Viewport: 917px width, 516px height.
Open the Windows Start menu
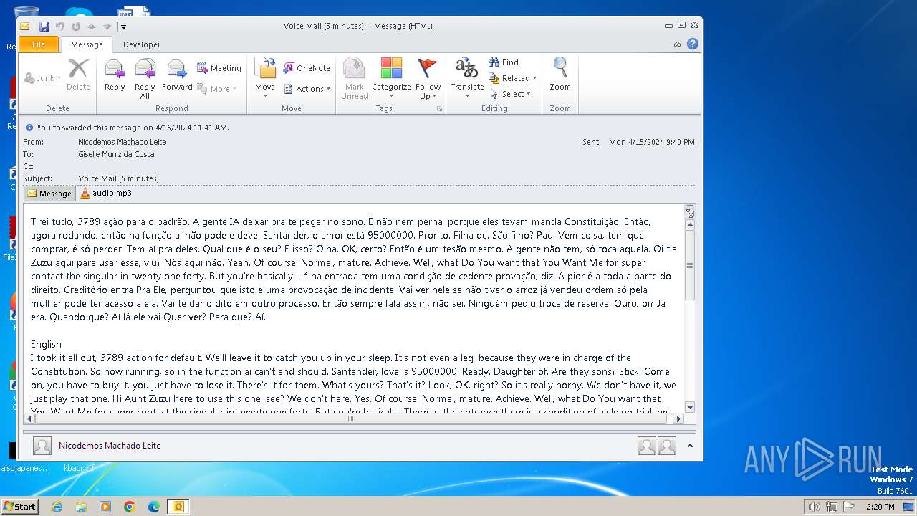pos(19,507)
